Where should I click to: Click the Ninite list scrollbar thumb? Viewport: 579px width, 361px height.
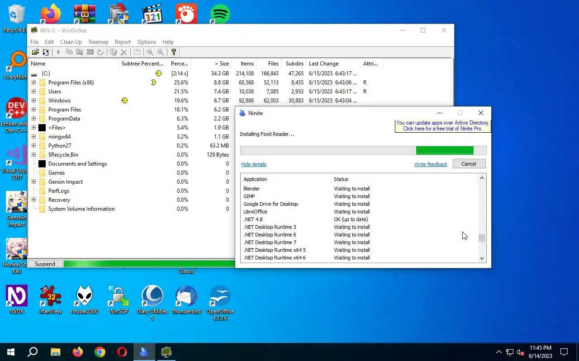tap(482, 238)
